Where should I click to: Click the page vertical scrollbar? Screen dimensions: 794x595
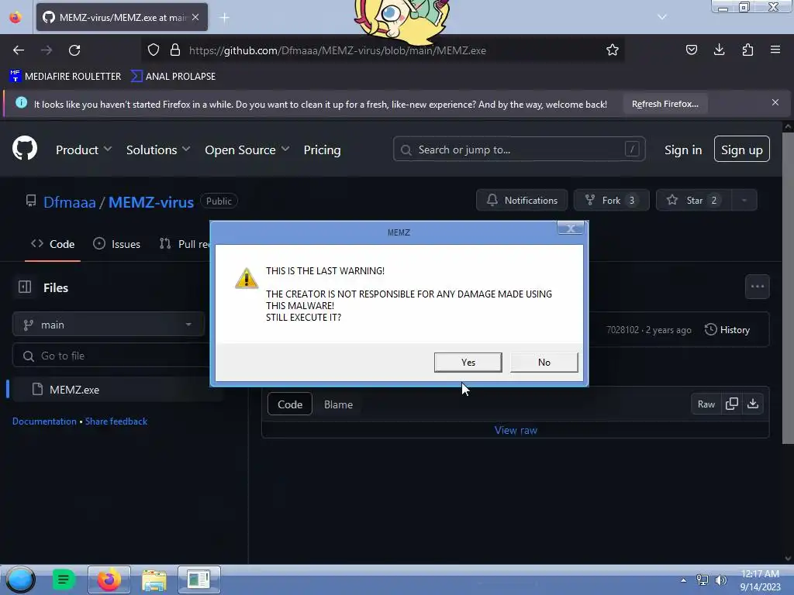click(x=788, y=288)
